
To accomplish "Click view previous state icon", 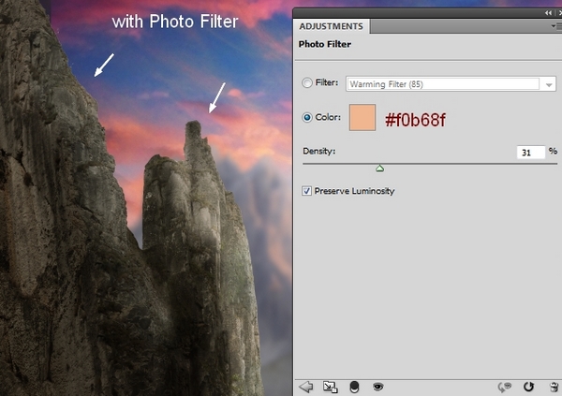I will pyautogui.click(x=505, y=386).
